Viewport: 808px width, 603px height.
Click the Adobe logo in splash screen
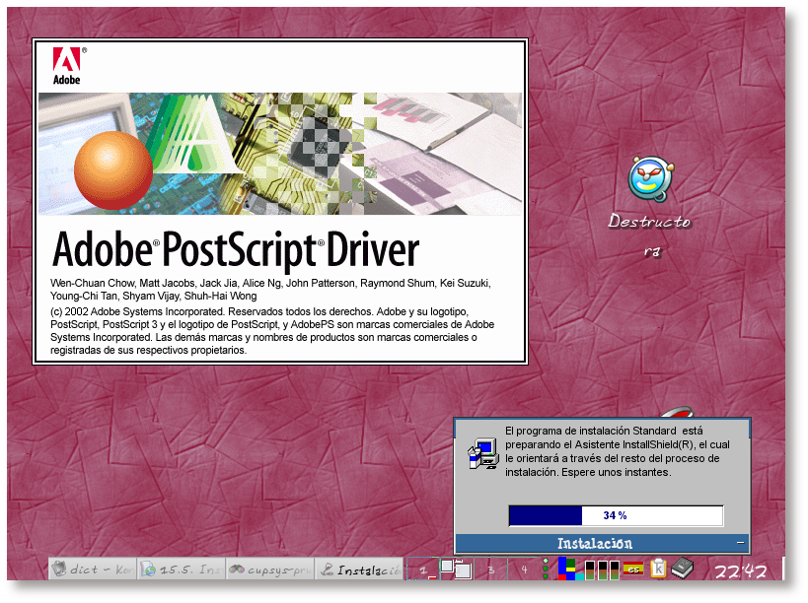tap(67, 65)
